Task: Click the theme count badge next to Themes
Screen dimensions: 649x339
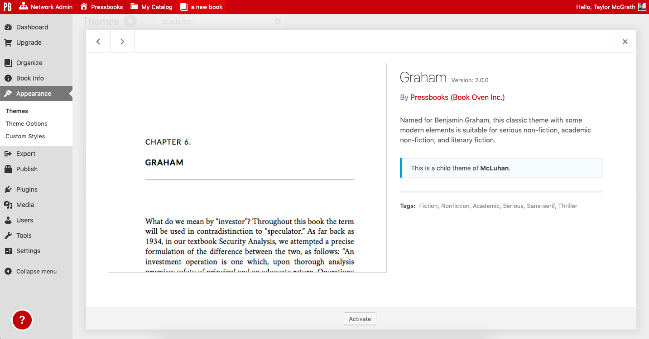Action: 130,21
